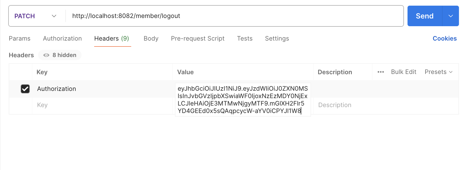Open the Authorization tab
460x170 pixels.
pyautogui.click(x=62, y=39)
